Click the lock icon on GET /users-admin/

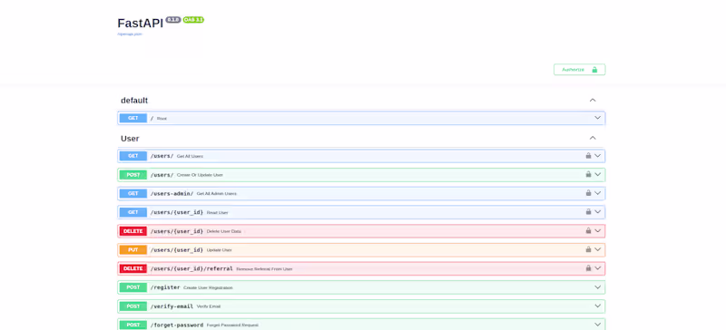tap(588, 193)
